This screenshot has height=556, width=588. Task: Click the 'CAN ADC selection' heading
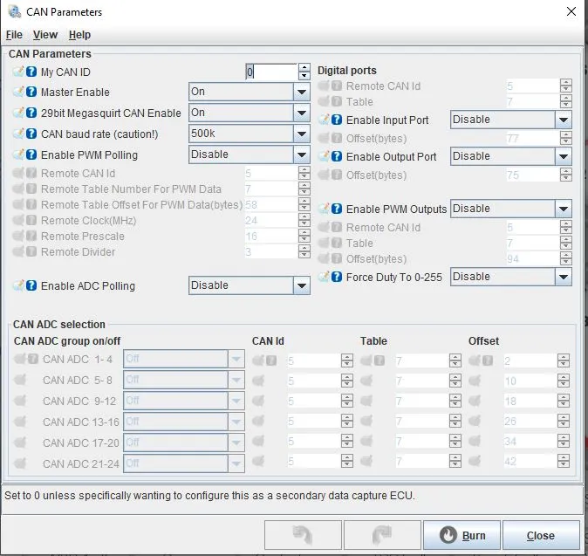click(59, 325)
